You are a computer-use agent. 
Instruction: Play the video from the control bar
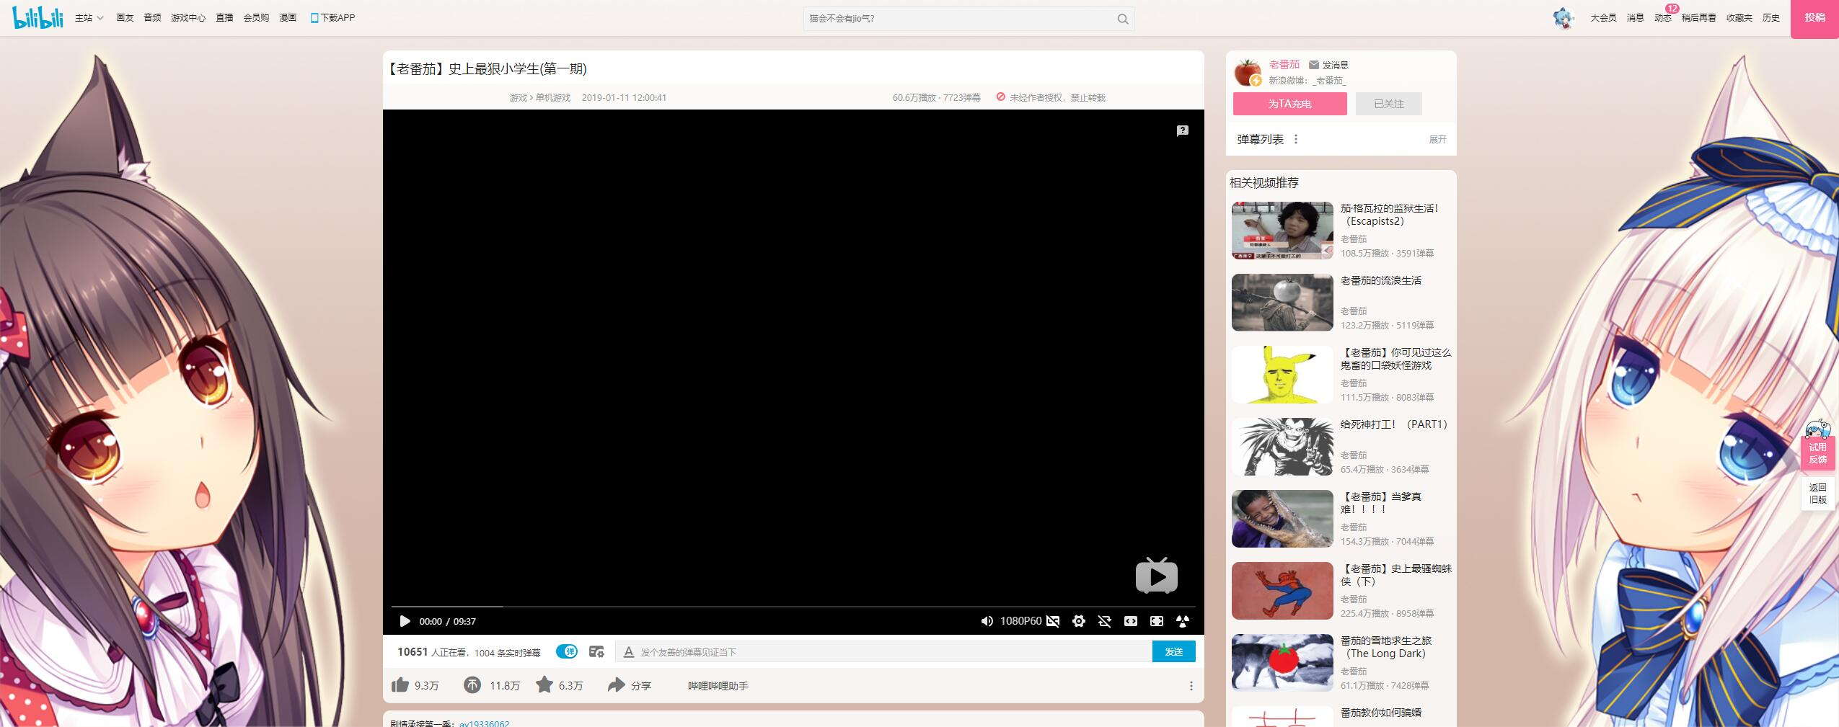point(405,621)
